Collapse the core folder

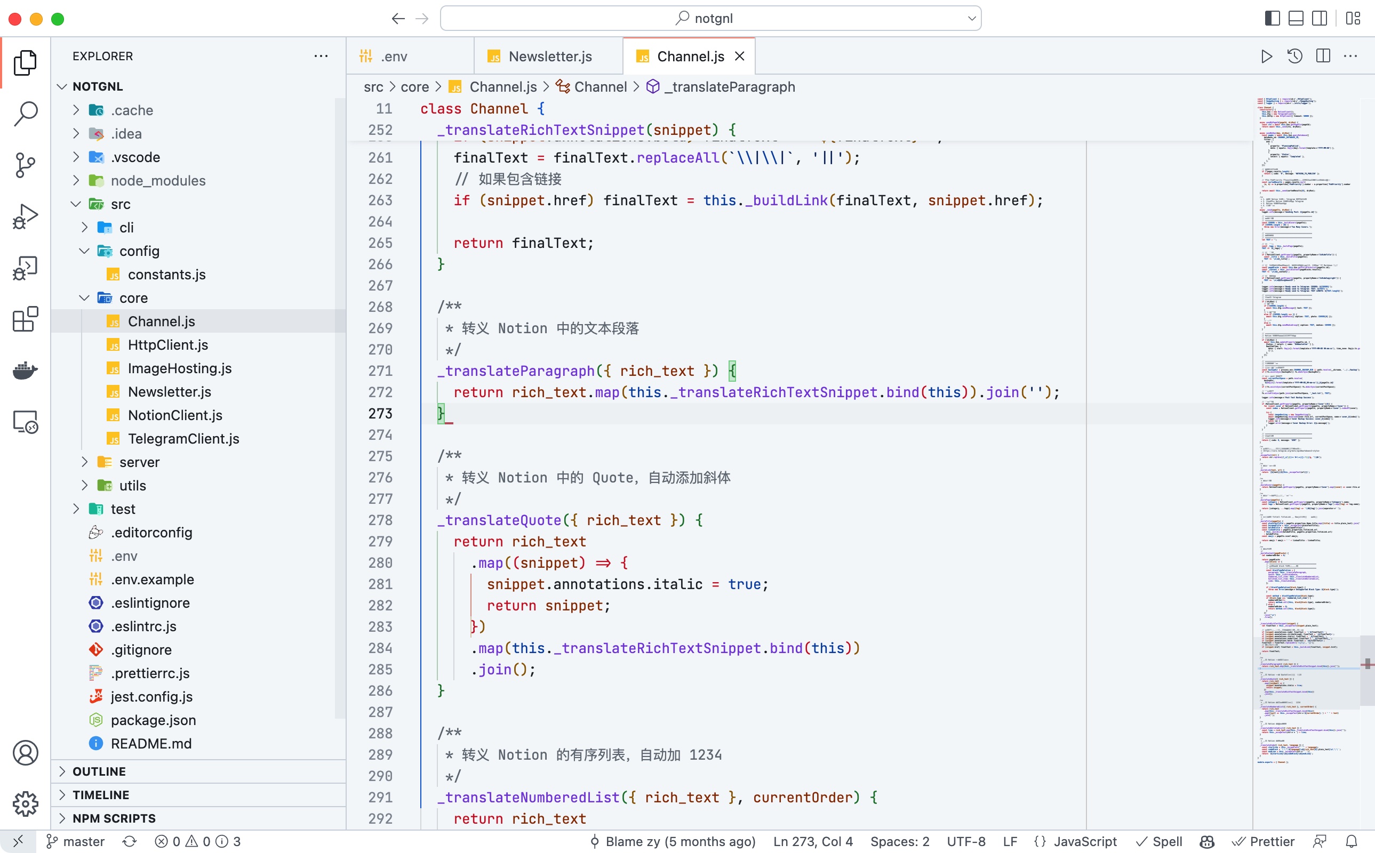[x=85, y=298]
